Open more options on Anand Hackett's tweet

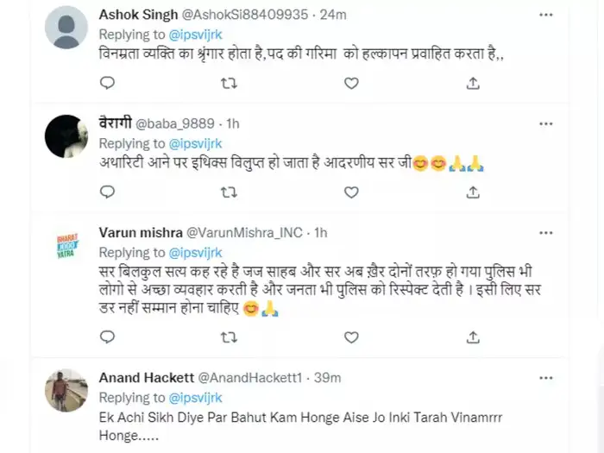click(x=546, y=377)
